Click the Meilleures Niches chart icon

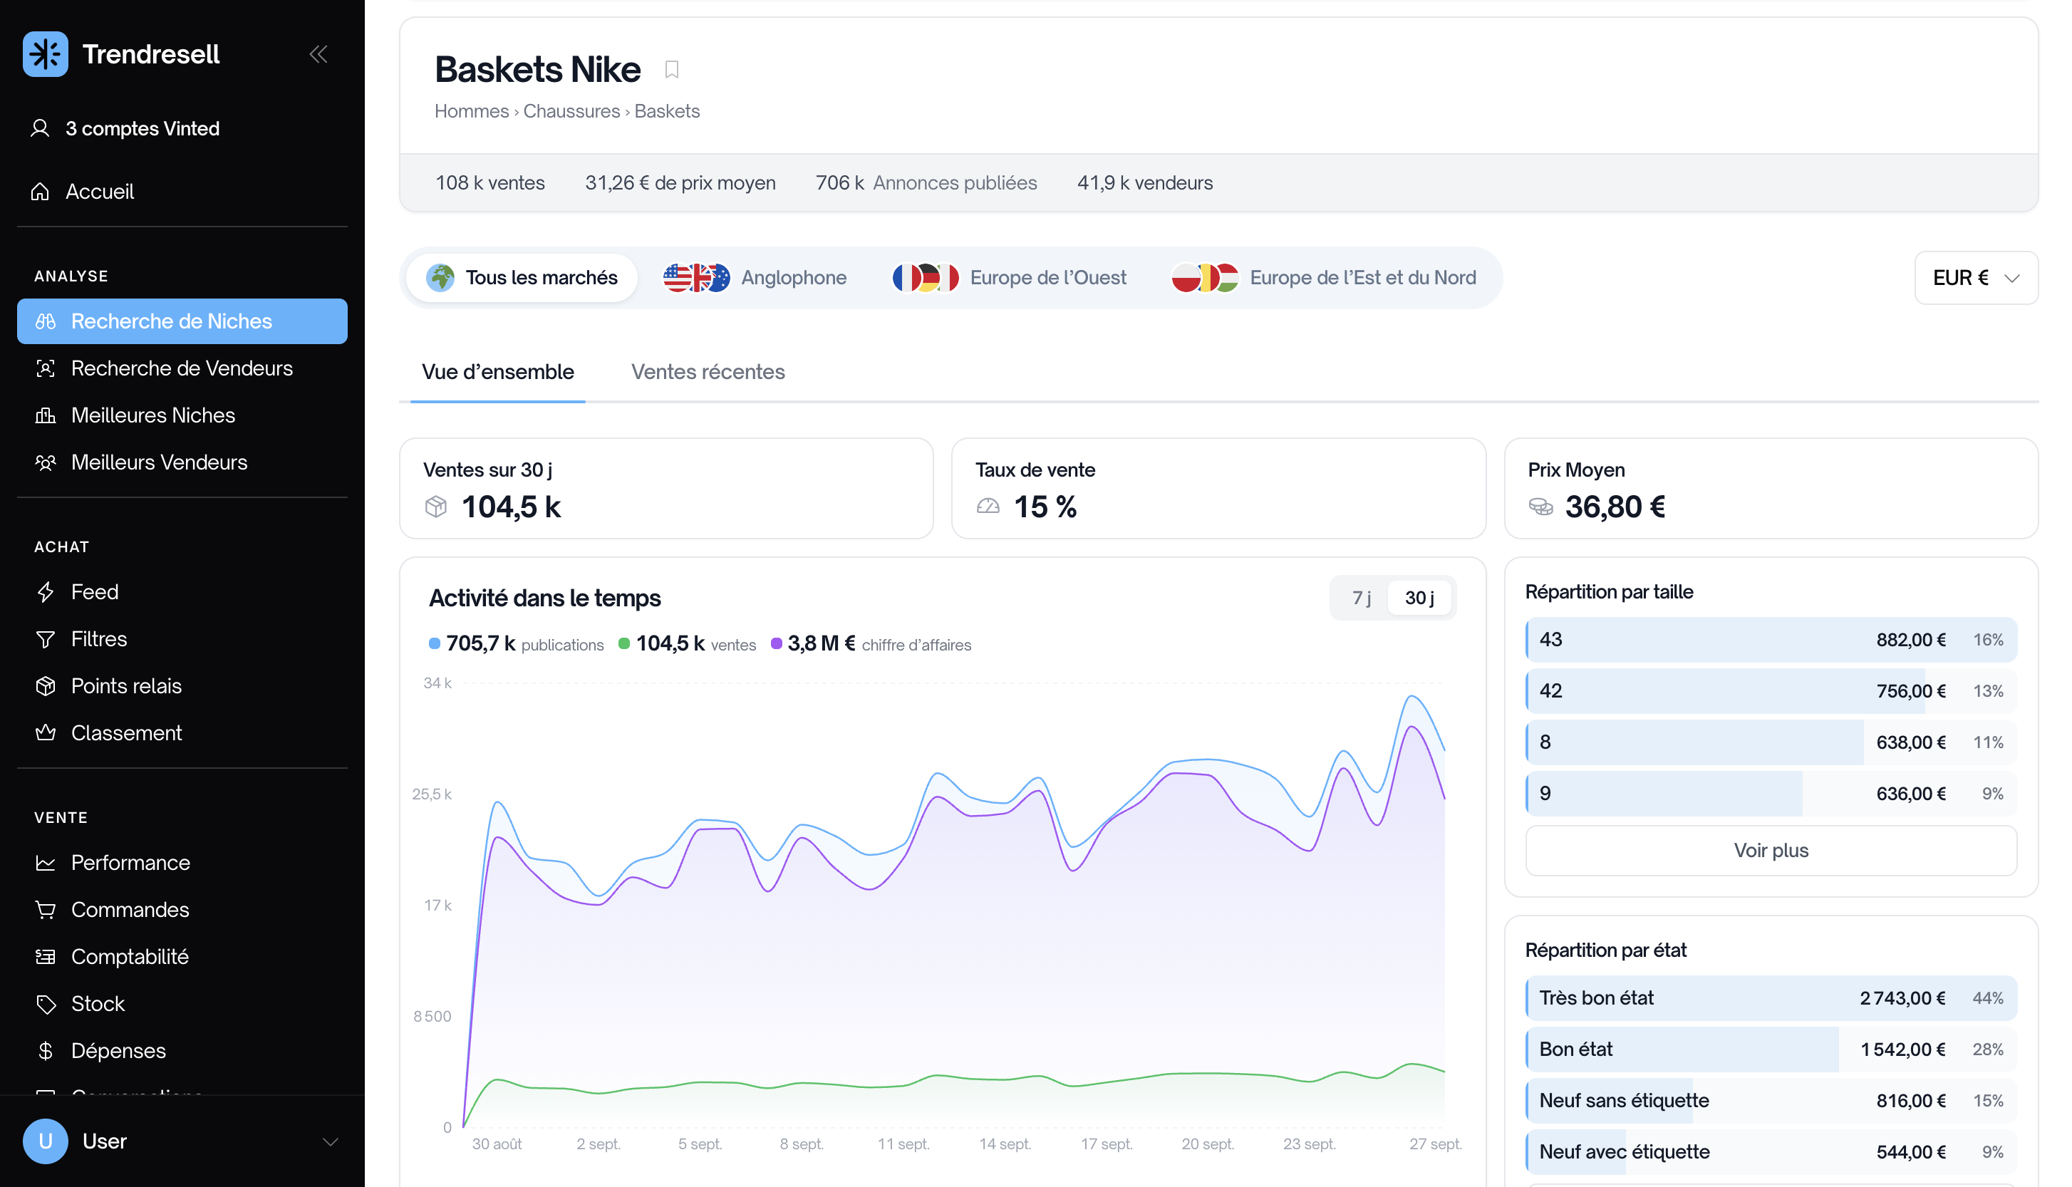pos(46,416)
